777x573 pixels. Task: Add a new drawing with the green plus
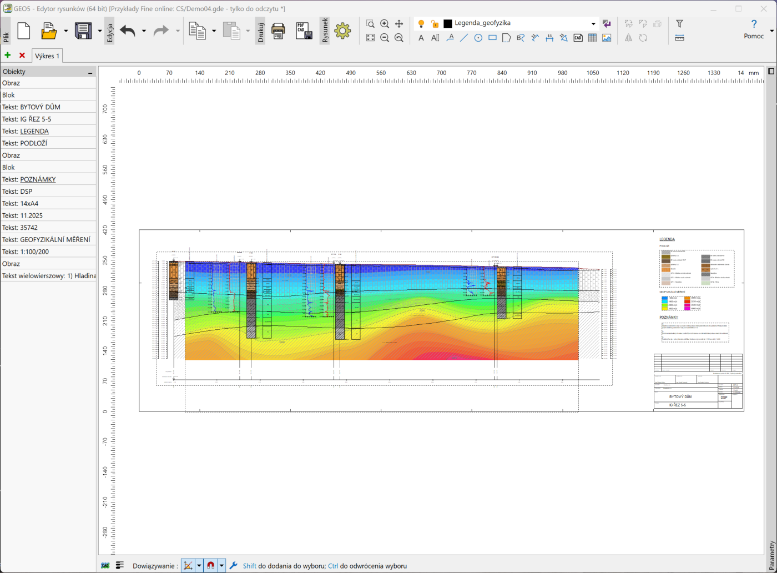8,56
